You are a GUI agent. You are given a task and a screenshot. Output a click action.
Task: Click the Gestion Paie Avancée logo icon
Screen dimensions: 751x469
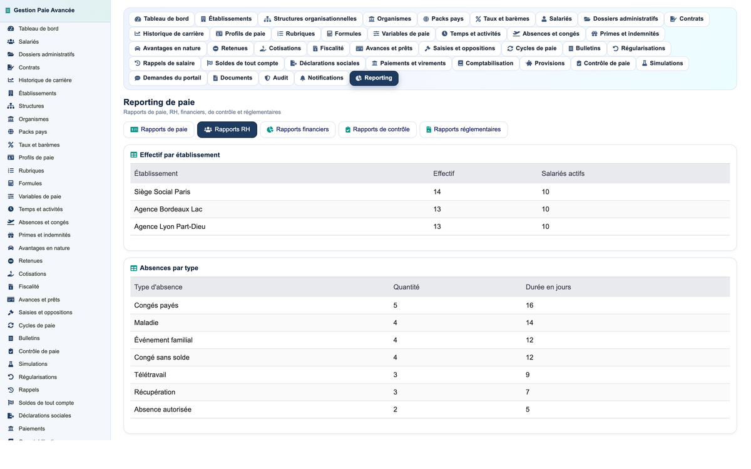(8, 11)
